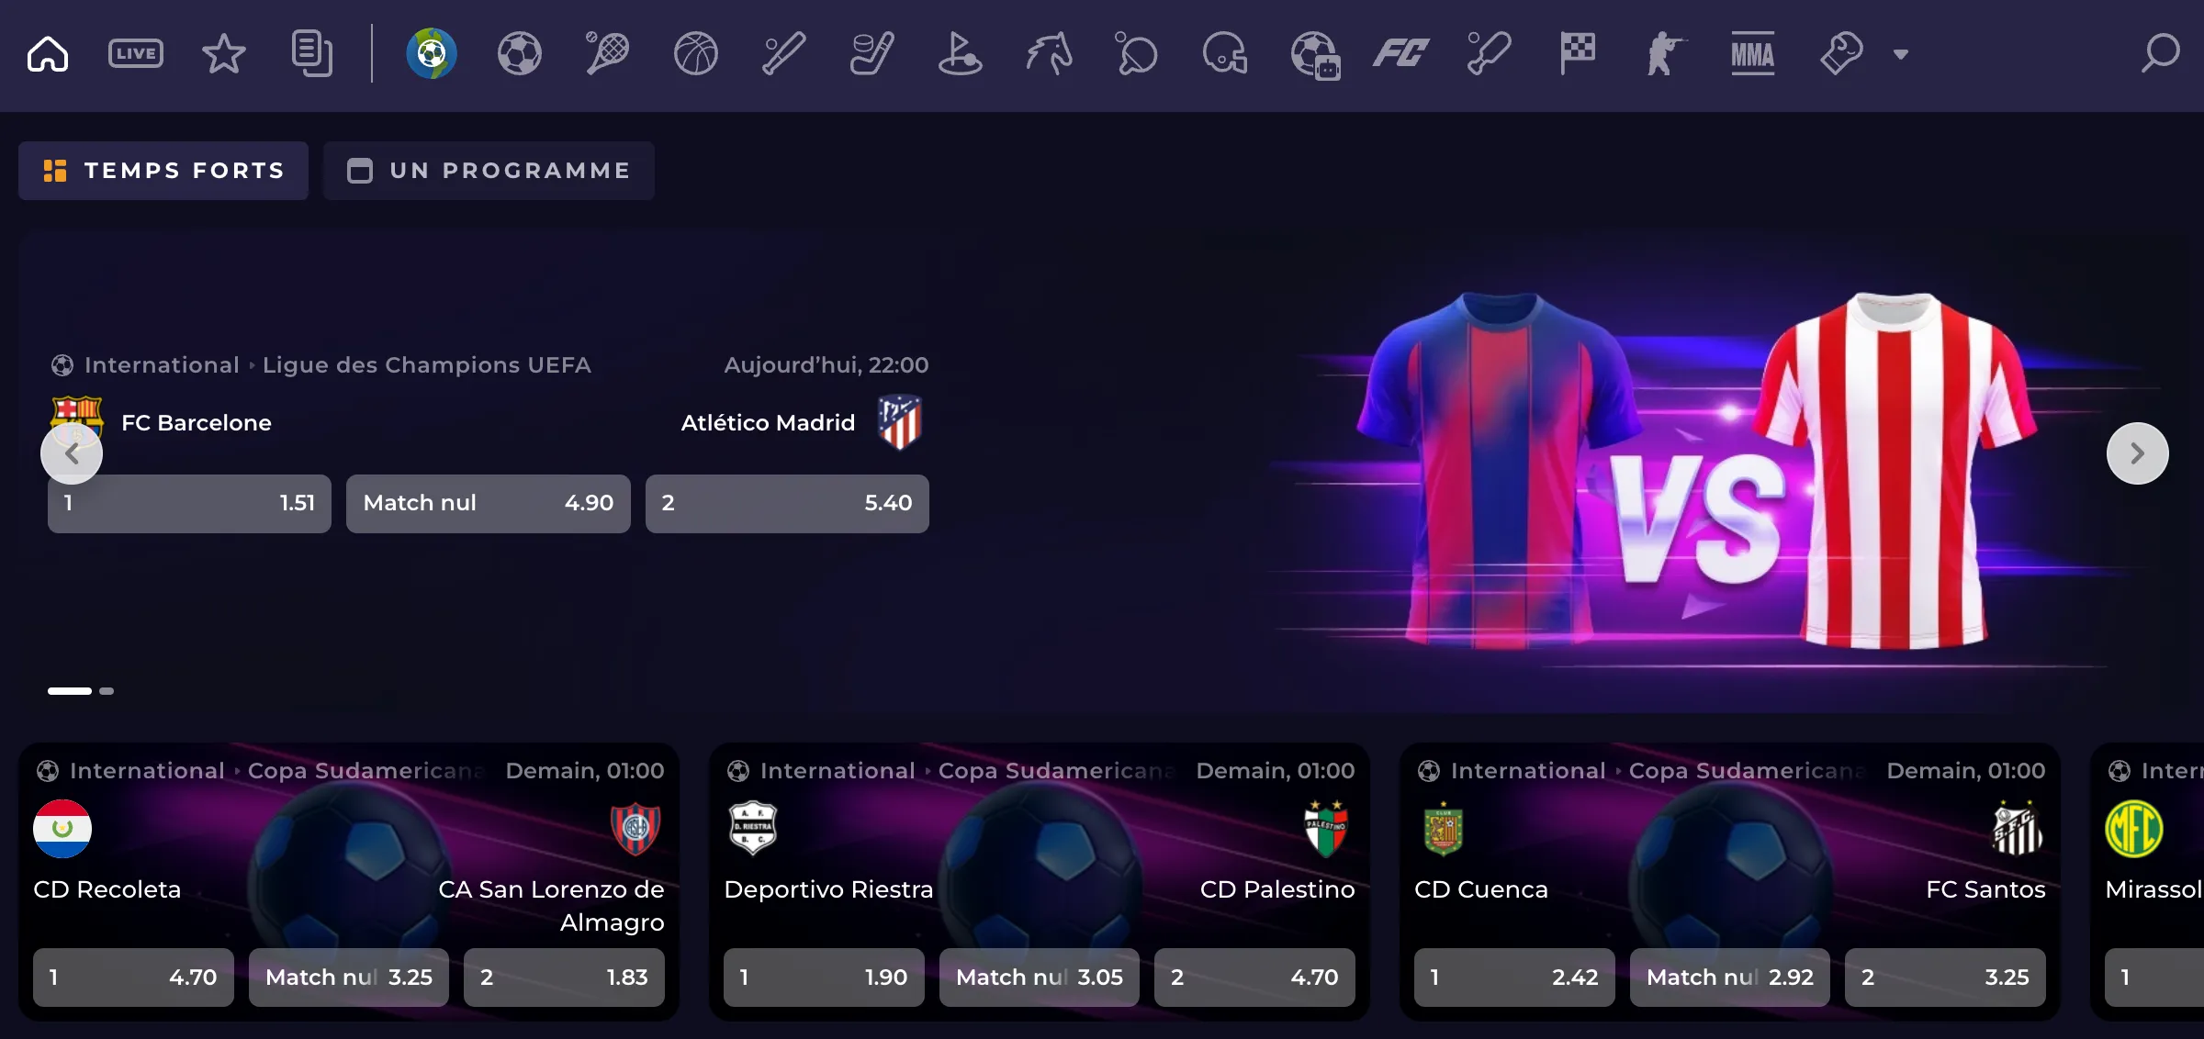The height and width of the screenshot is (1039, 2204).
Task: Select the baseball bat sport icon
Action: point(784,54)
